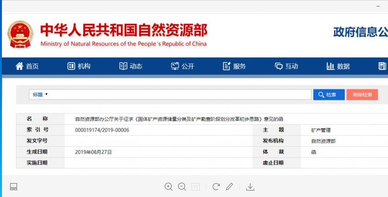Screen dimensions: 388x197
Task: Click the magnifier icon in 检索 button
Action: tap(321, 95)
